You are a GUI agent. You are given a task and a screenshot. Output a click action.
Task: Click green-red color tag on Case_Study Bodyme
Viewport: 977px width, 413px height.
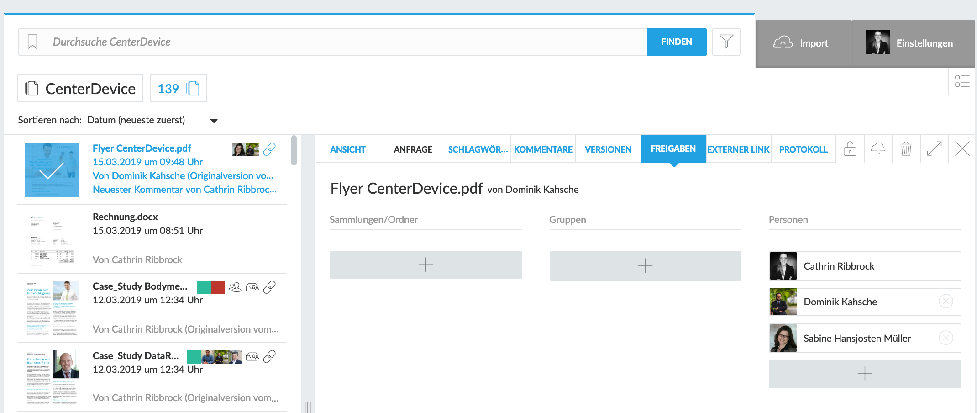211,287
